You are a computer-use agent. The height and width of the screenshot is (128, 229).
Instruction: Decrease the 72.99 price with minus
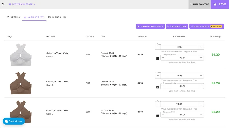click(158, 47)
